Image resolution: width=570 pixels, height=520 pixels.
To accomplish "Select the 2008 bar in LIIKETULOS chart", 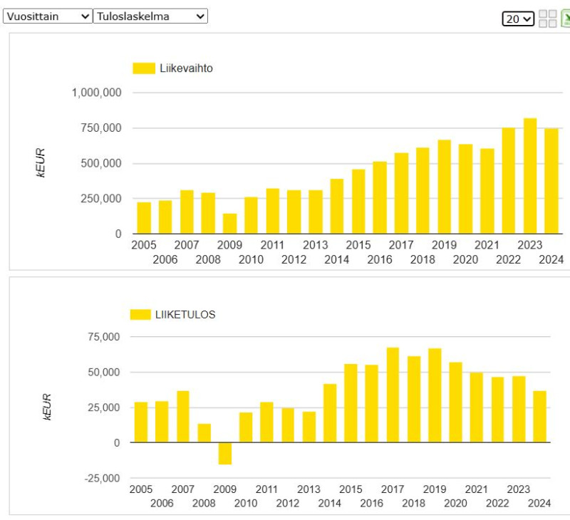I will [204, 433].
